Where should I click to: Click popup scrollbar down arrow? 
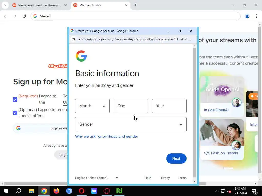pyautogui.click(x=195, y=181)
